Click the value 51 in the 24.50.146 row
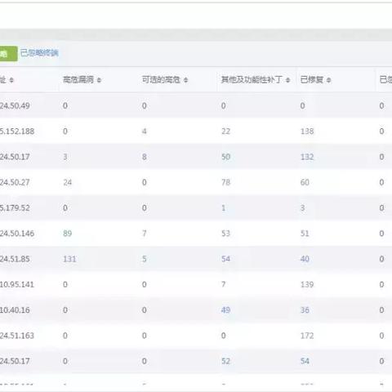Screen dimensions: 392x392 [305, 234]
